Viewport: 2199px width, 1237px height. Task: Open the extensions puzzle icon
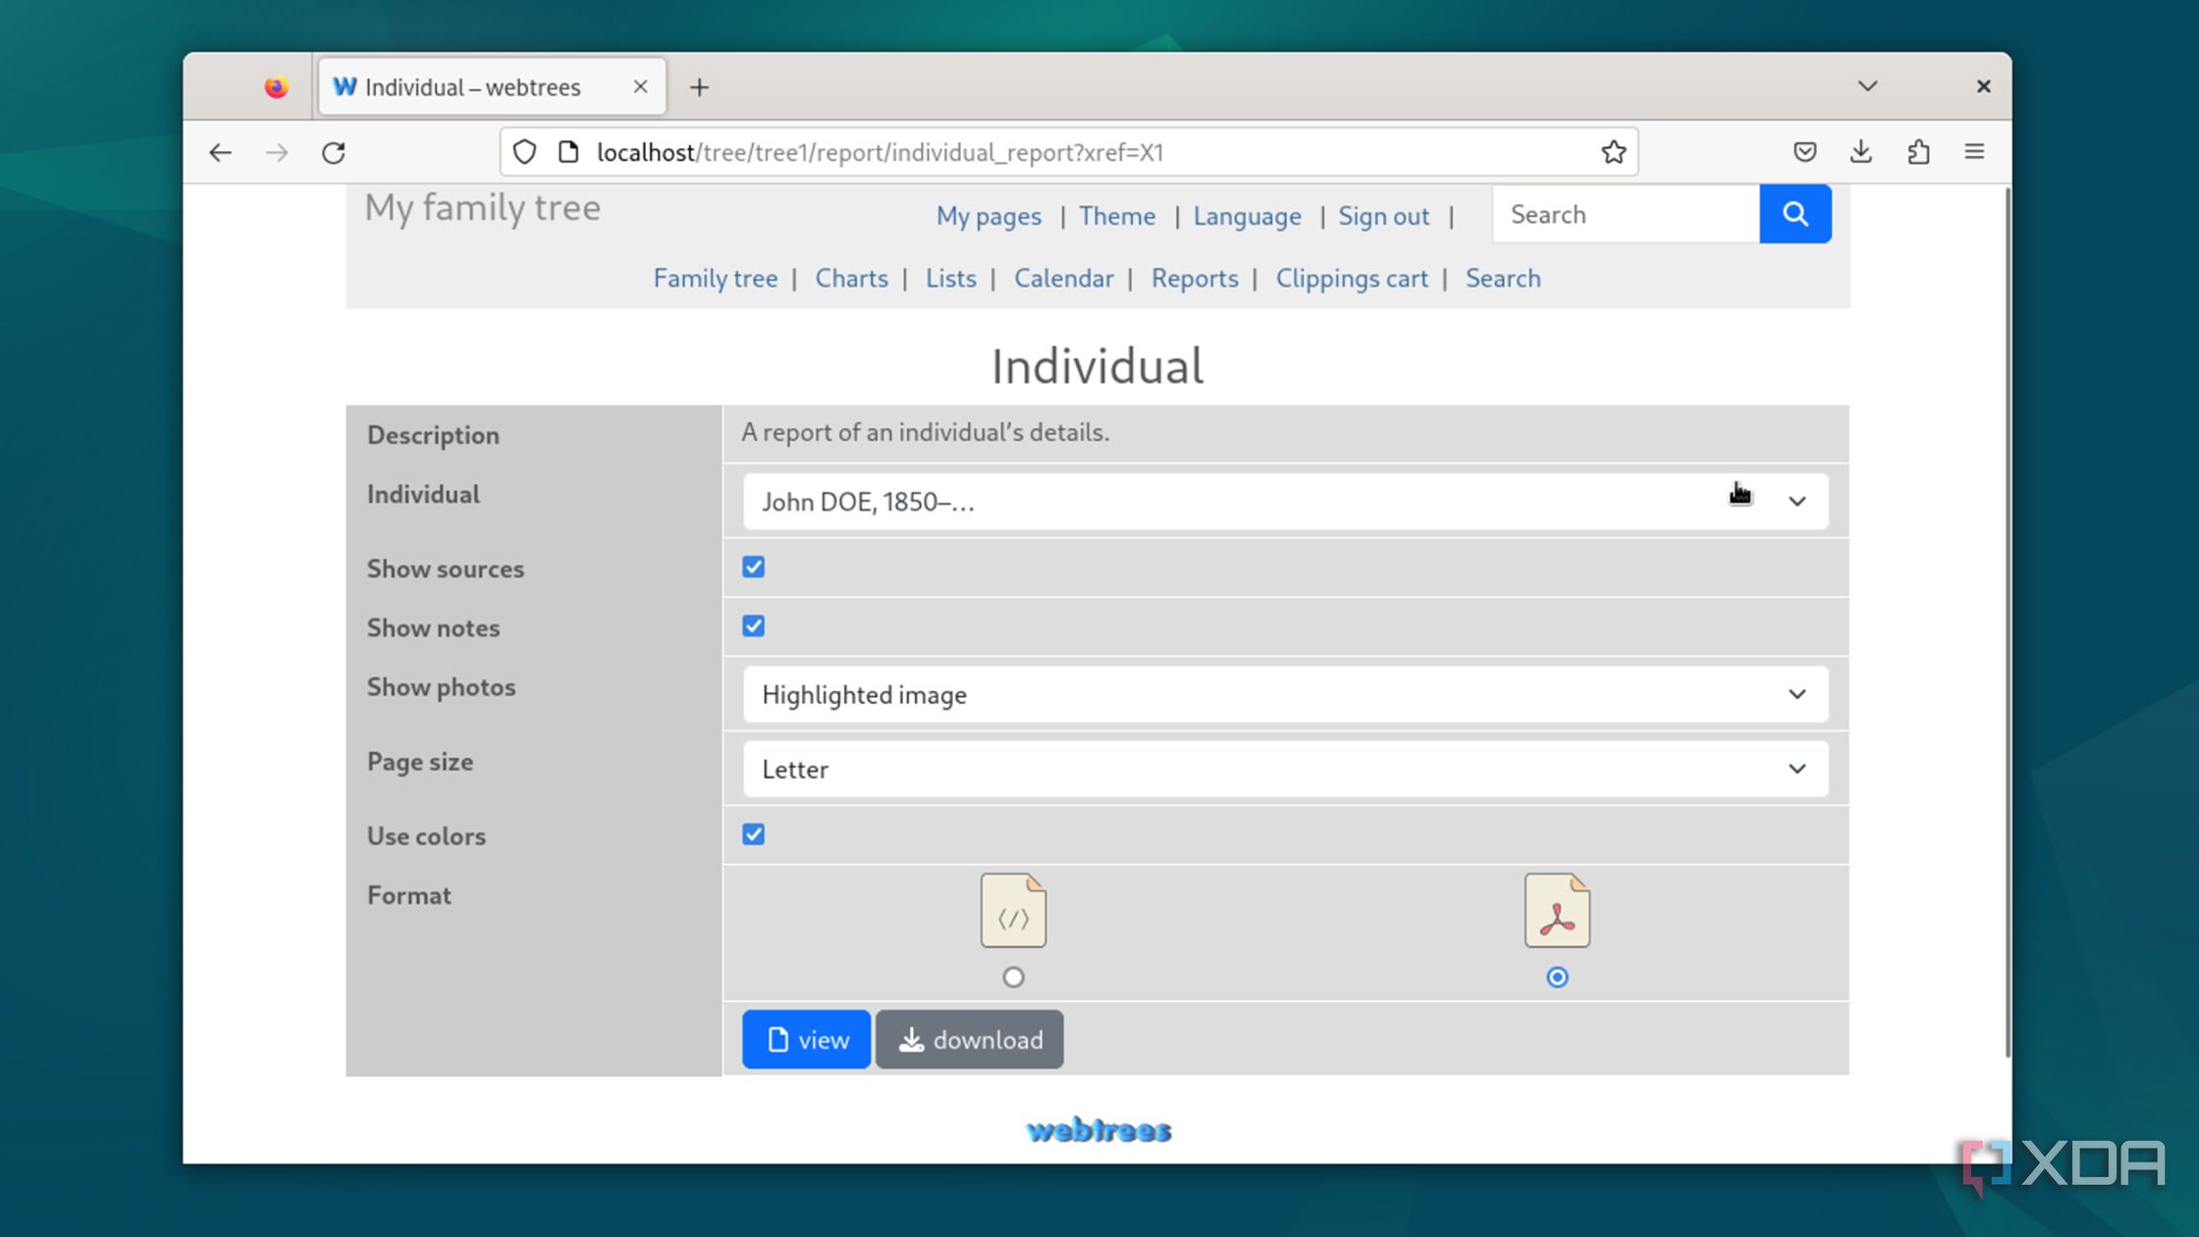point(1918,152)
